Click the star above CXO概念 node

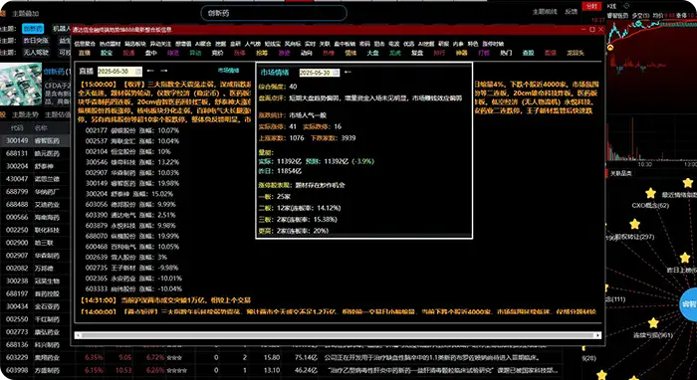point(651,193)
